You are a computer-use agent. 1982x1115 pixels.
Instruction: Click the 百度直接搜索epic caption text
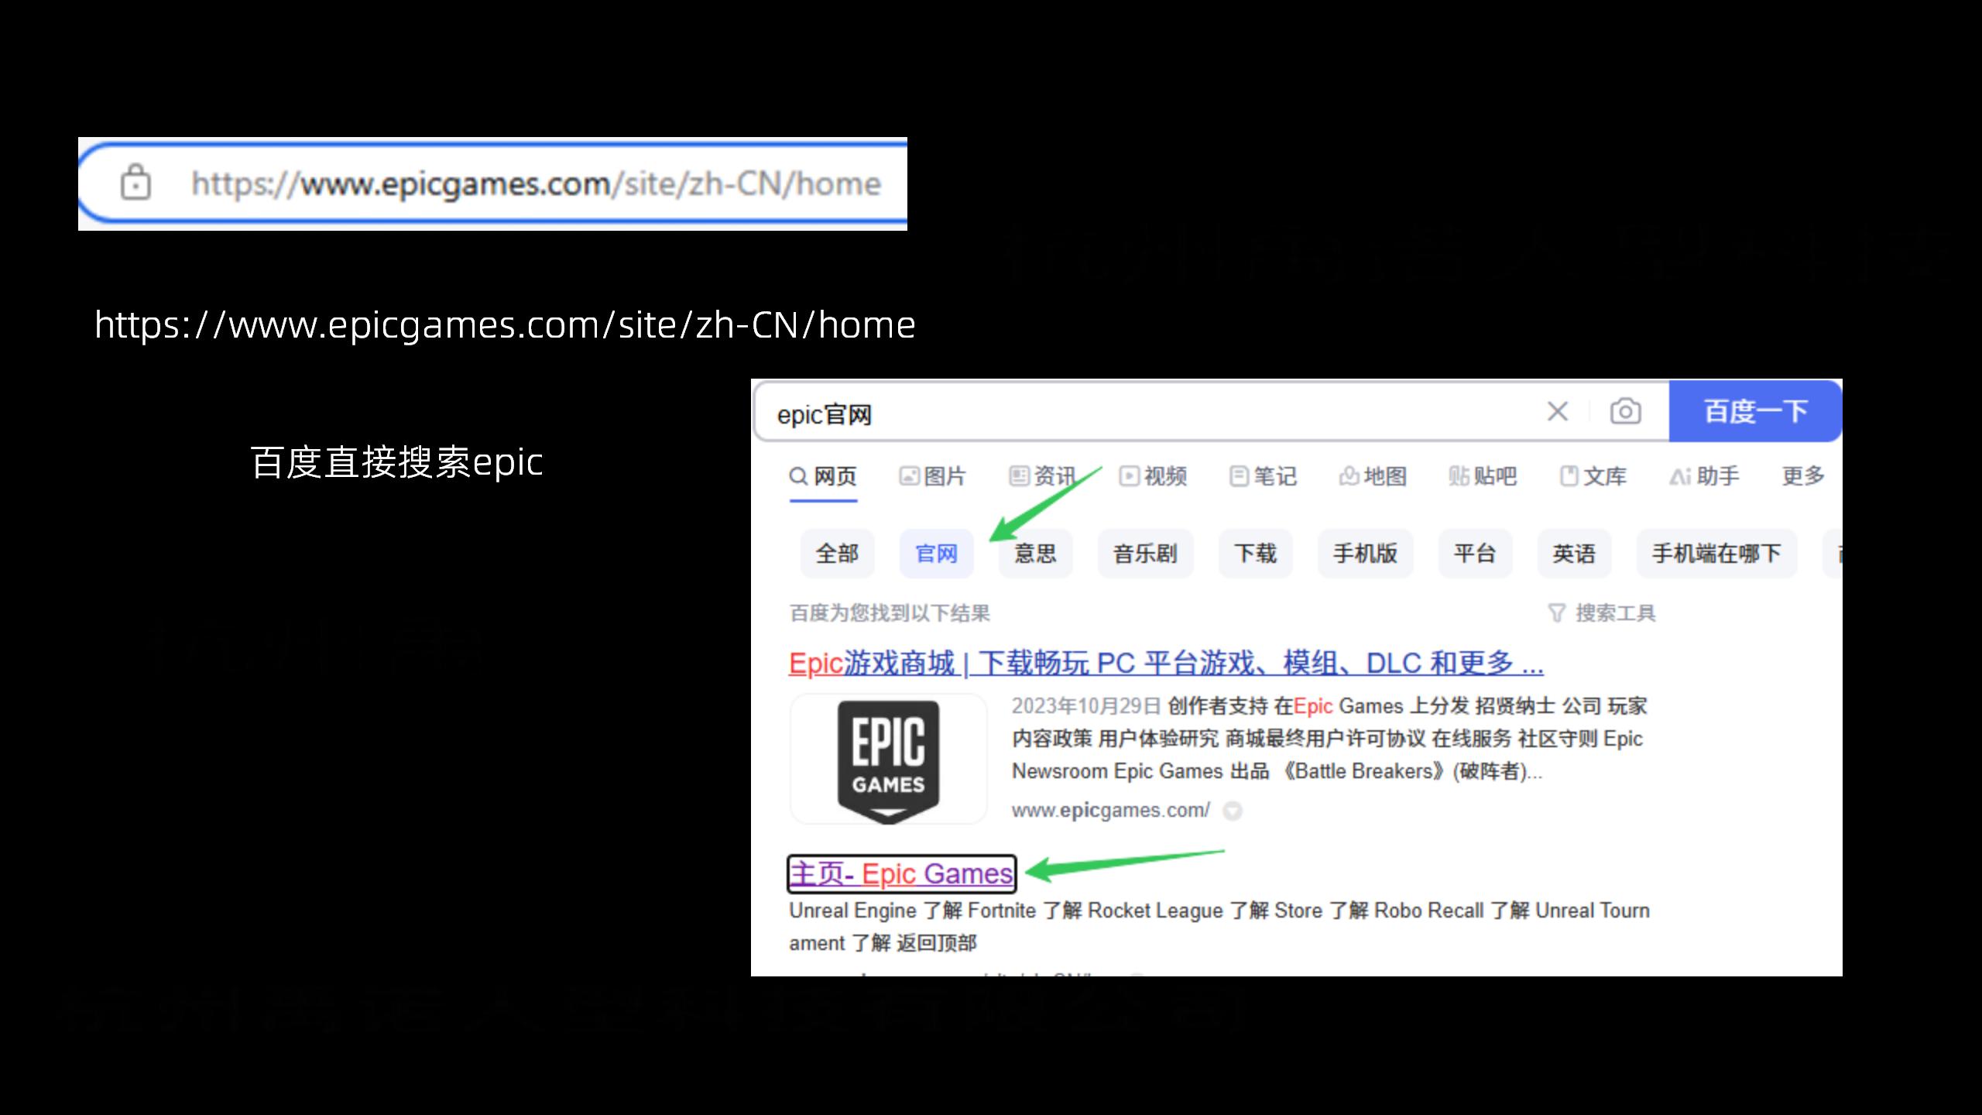(396, 463)
